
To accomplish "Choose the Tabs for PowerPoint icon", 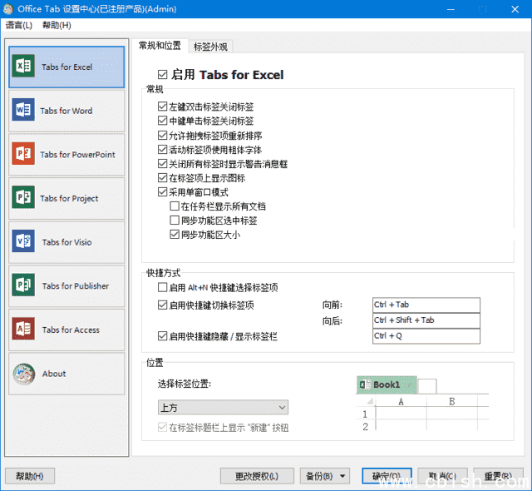I will [23, 153].
